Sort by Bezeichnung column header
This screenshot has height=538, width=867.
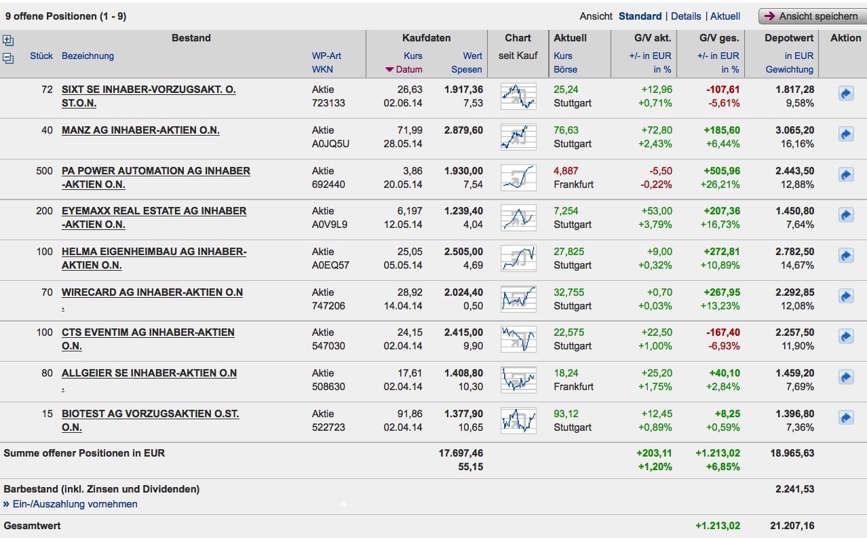[88, 56]
